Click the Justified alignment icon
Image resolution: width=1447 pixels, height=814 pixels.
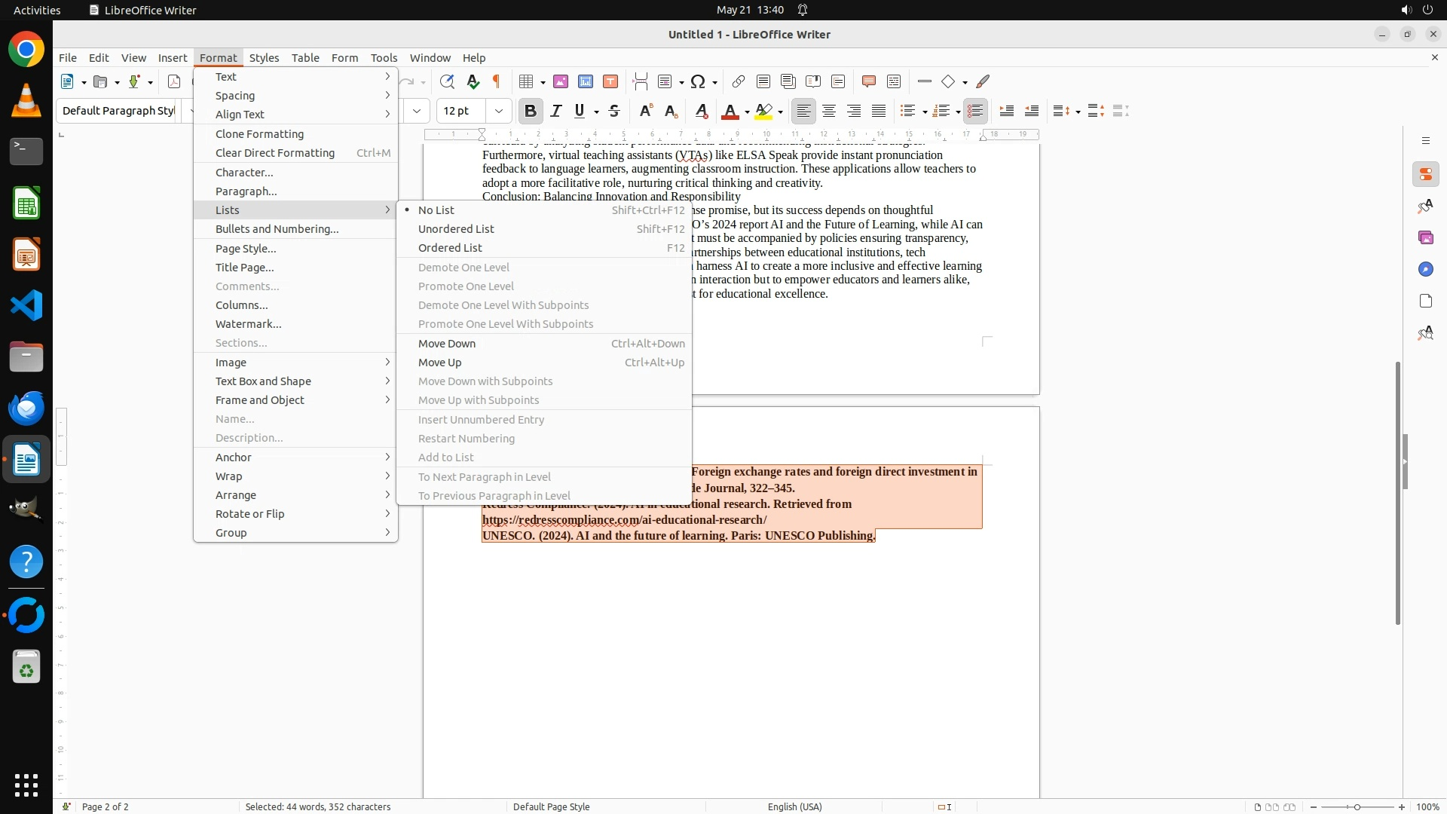pos(879,111)
